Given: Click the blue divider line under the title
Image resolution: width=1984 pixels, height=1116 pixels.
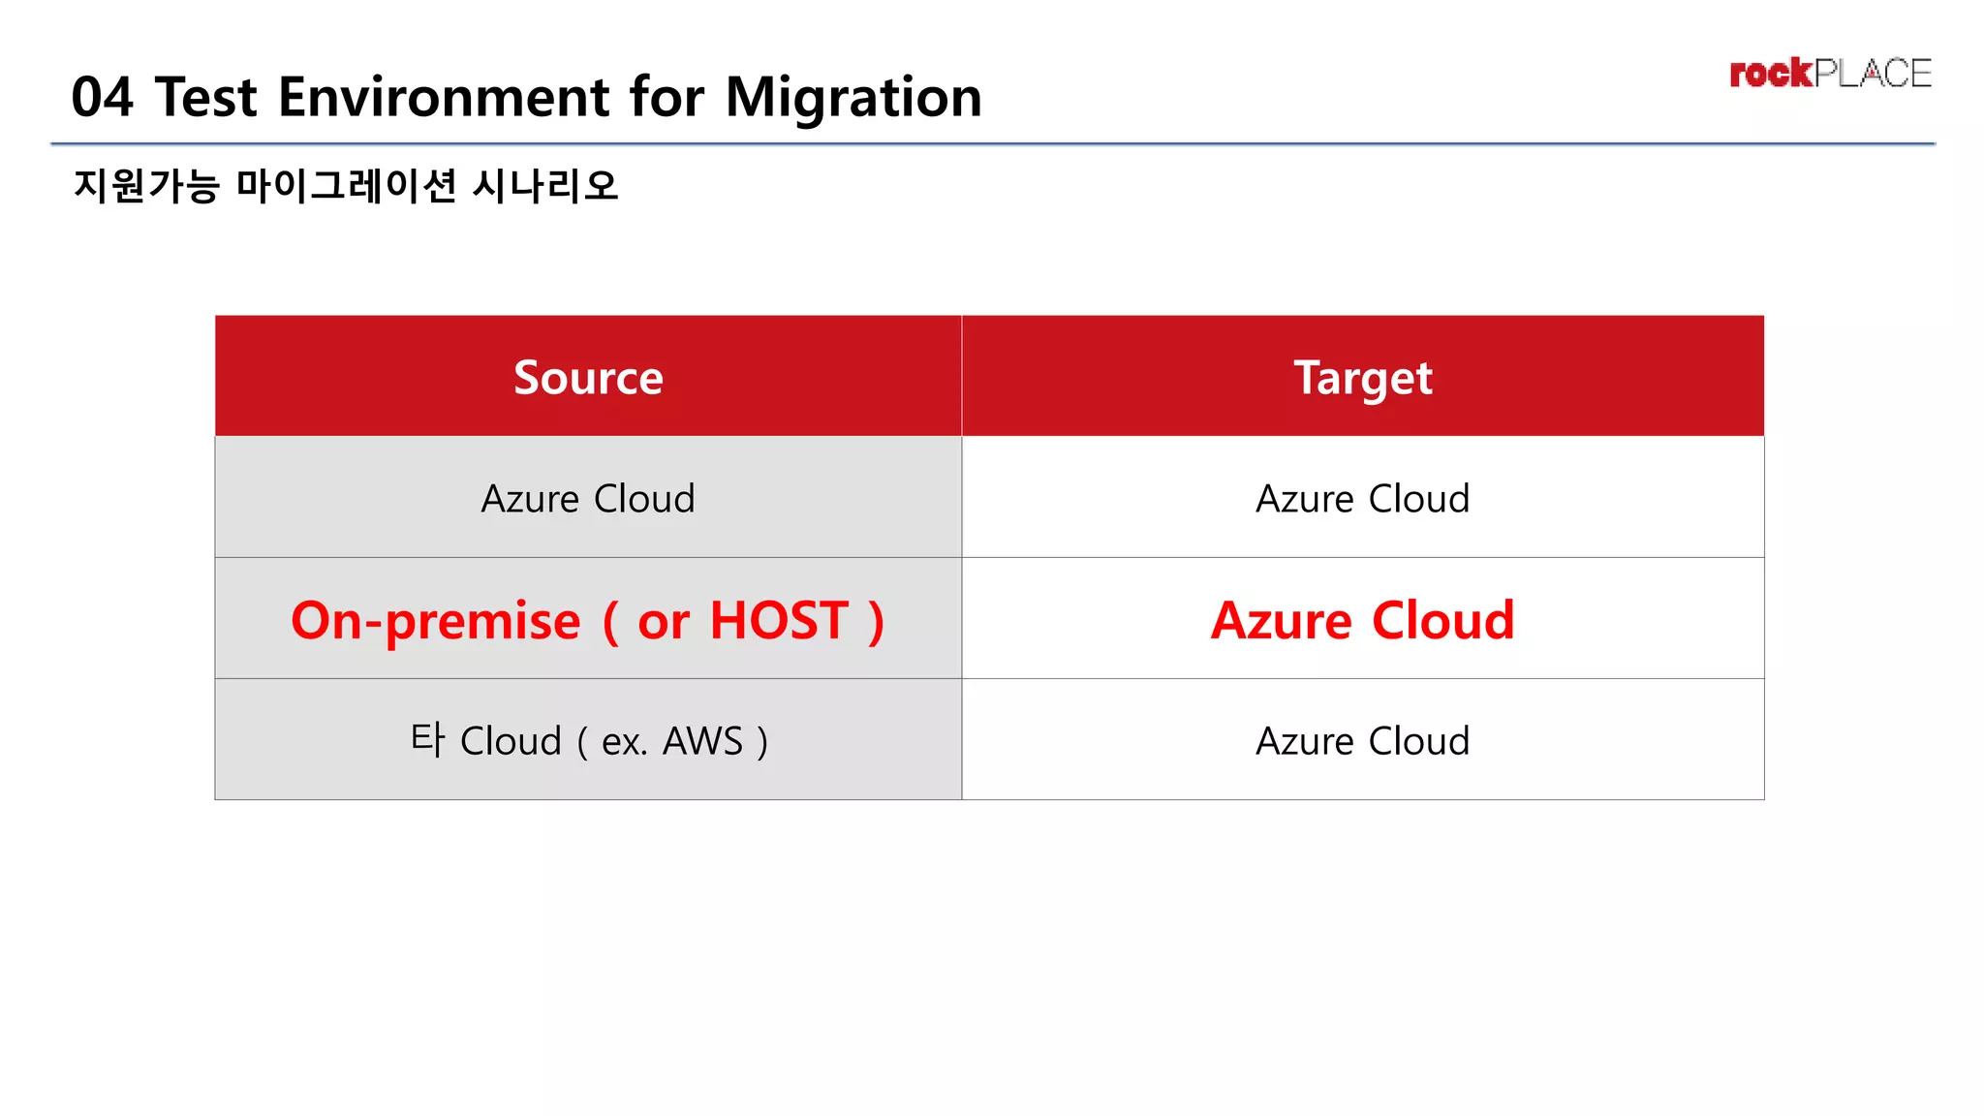Looking at the screenshot, I should [x=992, y=143].
